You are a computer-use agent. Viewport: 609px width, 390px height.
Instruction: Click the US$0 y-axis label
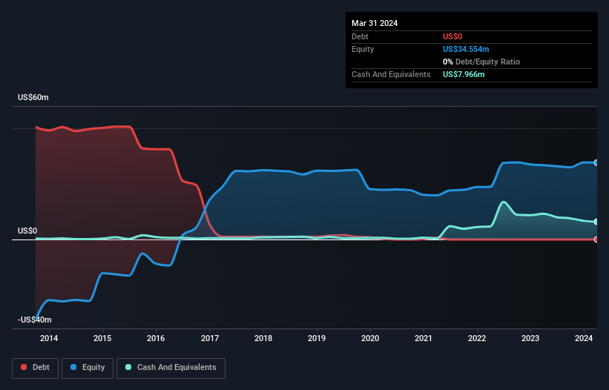[27, 231]
